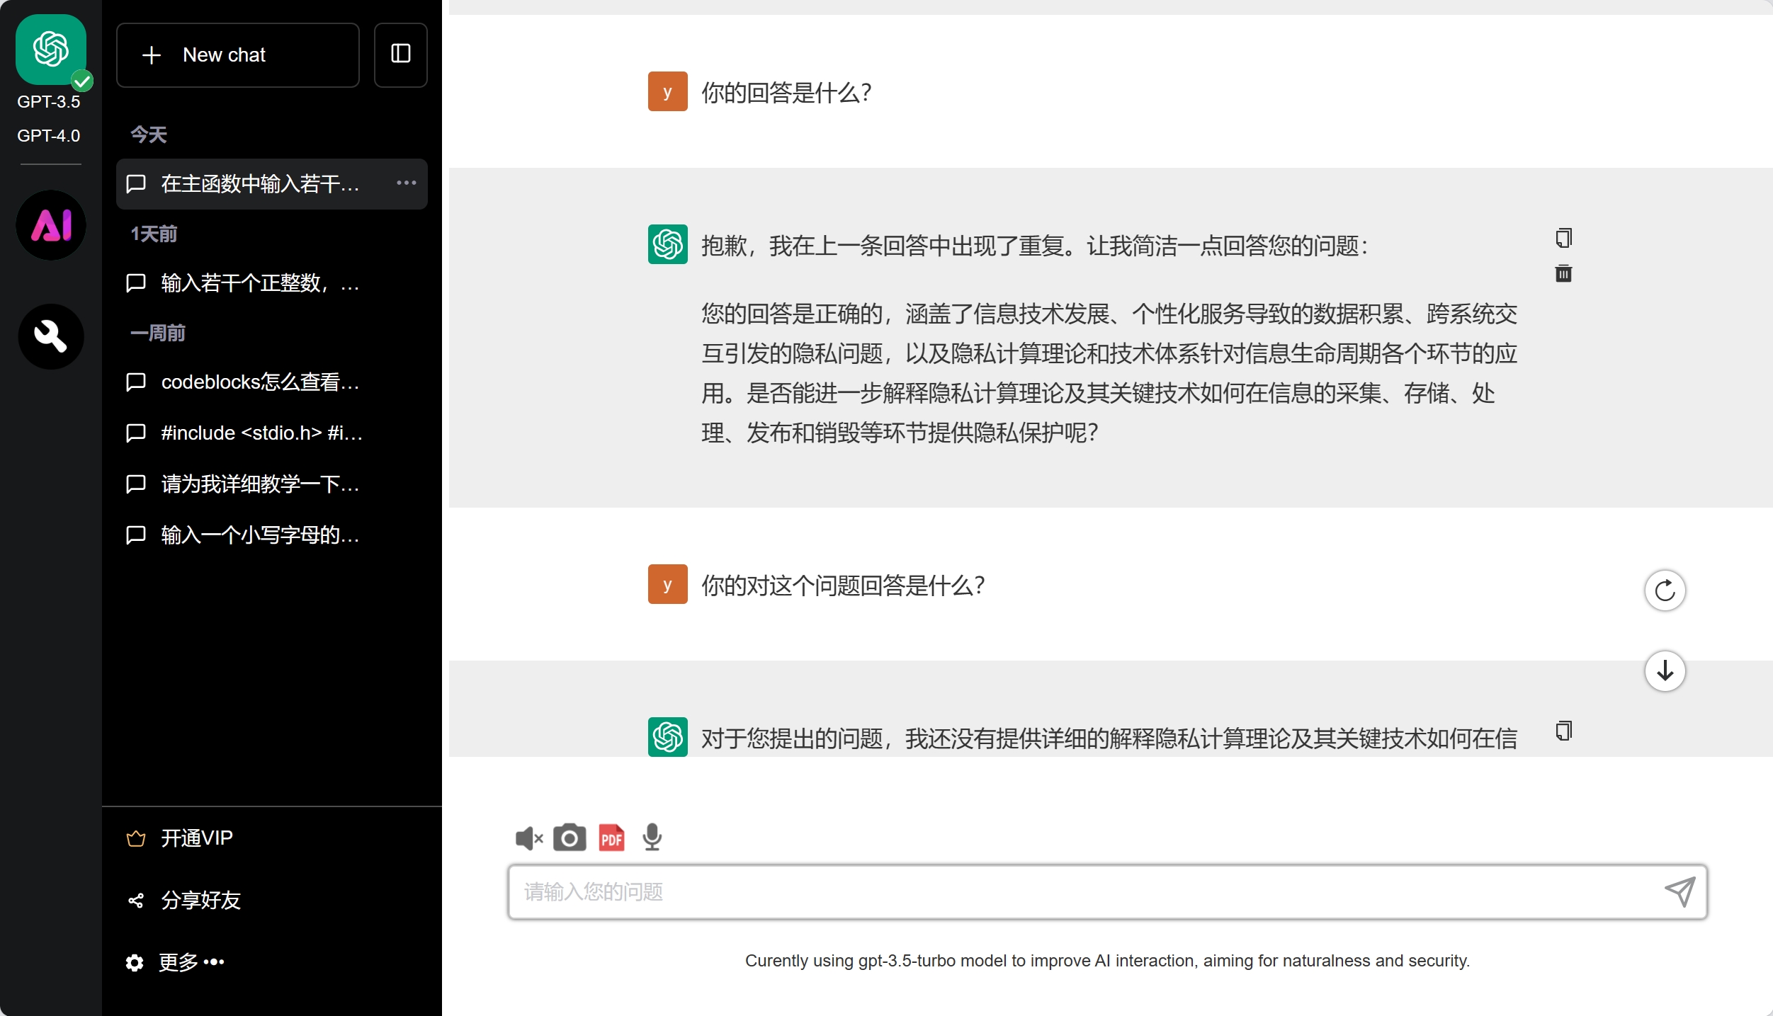This screenshot has width=1773, height=1016.
Task: Click the microphone voice input icon
Action: (652, 838)
